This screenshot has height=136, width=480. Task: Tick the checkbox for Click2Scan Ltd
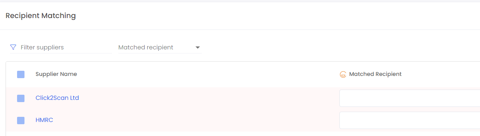click(x=21, y=98)
